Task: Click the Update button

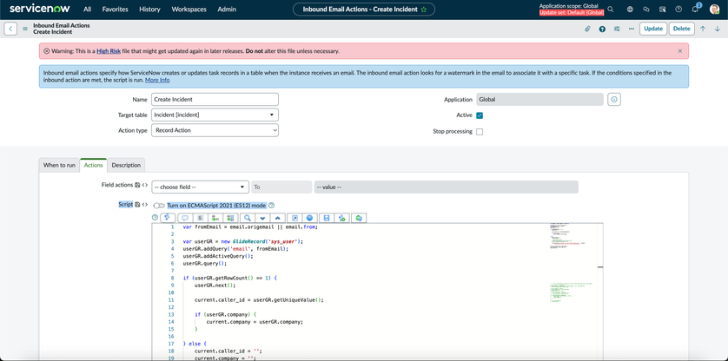Action: pos(653,29)
